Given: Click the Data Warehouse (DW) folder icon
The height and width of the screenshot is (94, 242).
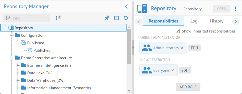Looking at the screenshot, I should pos(24,80).
